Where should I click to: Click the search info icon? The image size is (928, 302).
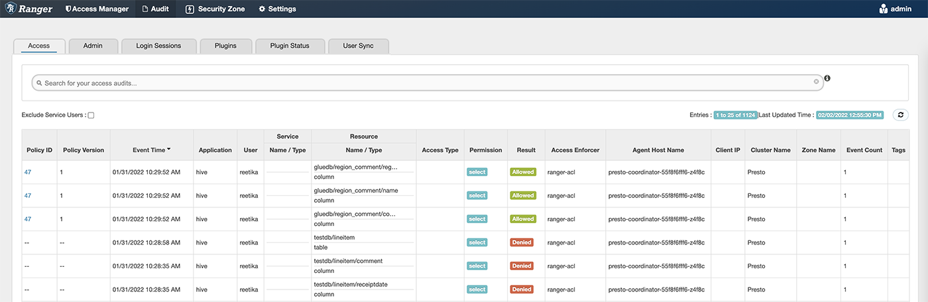[827, 78]
